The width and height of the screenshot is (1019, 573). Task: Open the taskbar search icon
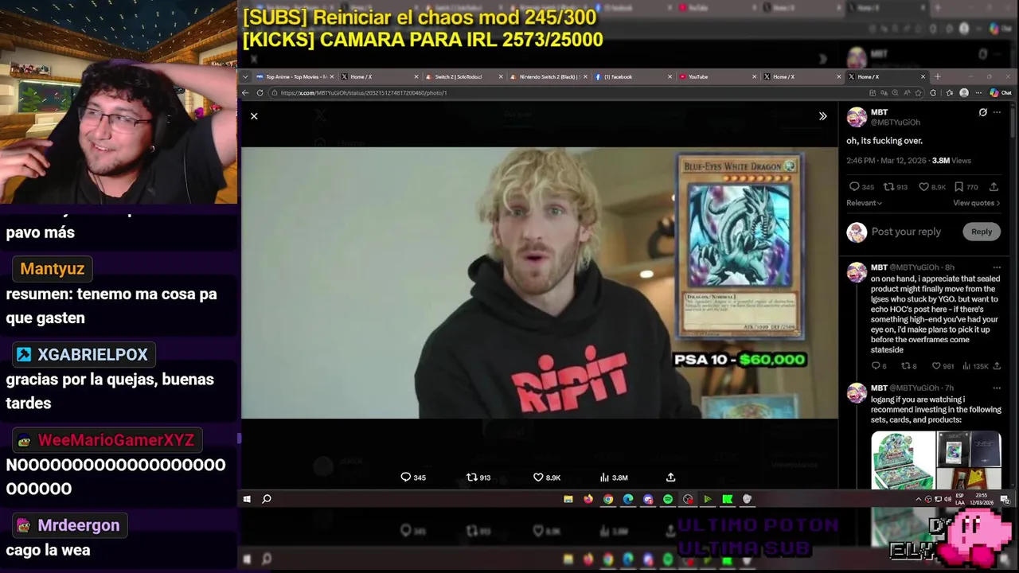point(267,499)
